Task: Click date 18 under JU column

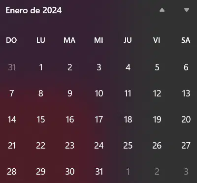Action: (128, 120)
